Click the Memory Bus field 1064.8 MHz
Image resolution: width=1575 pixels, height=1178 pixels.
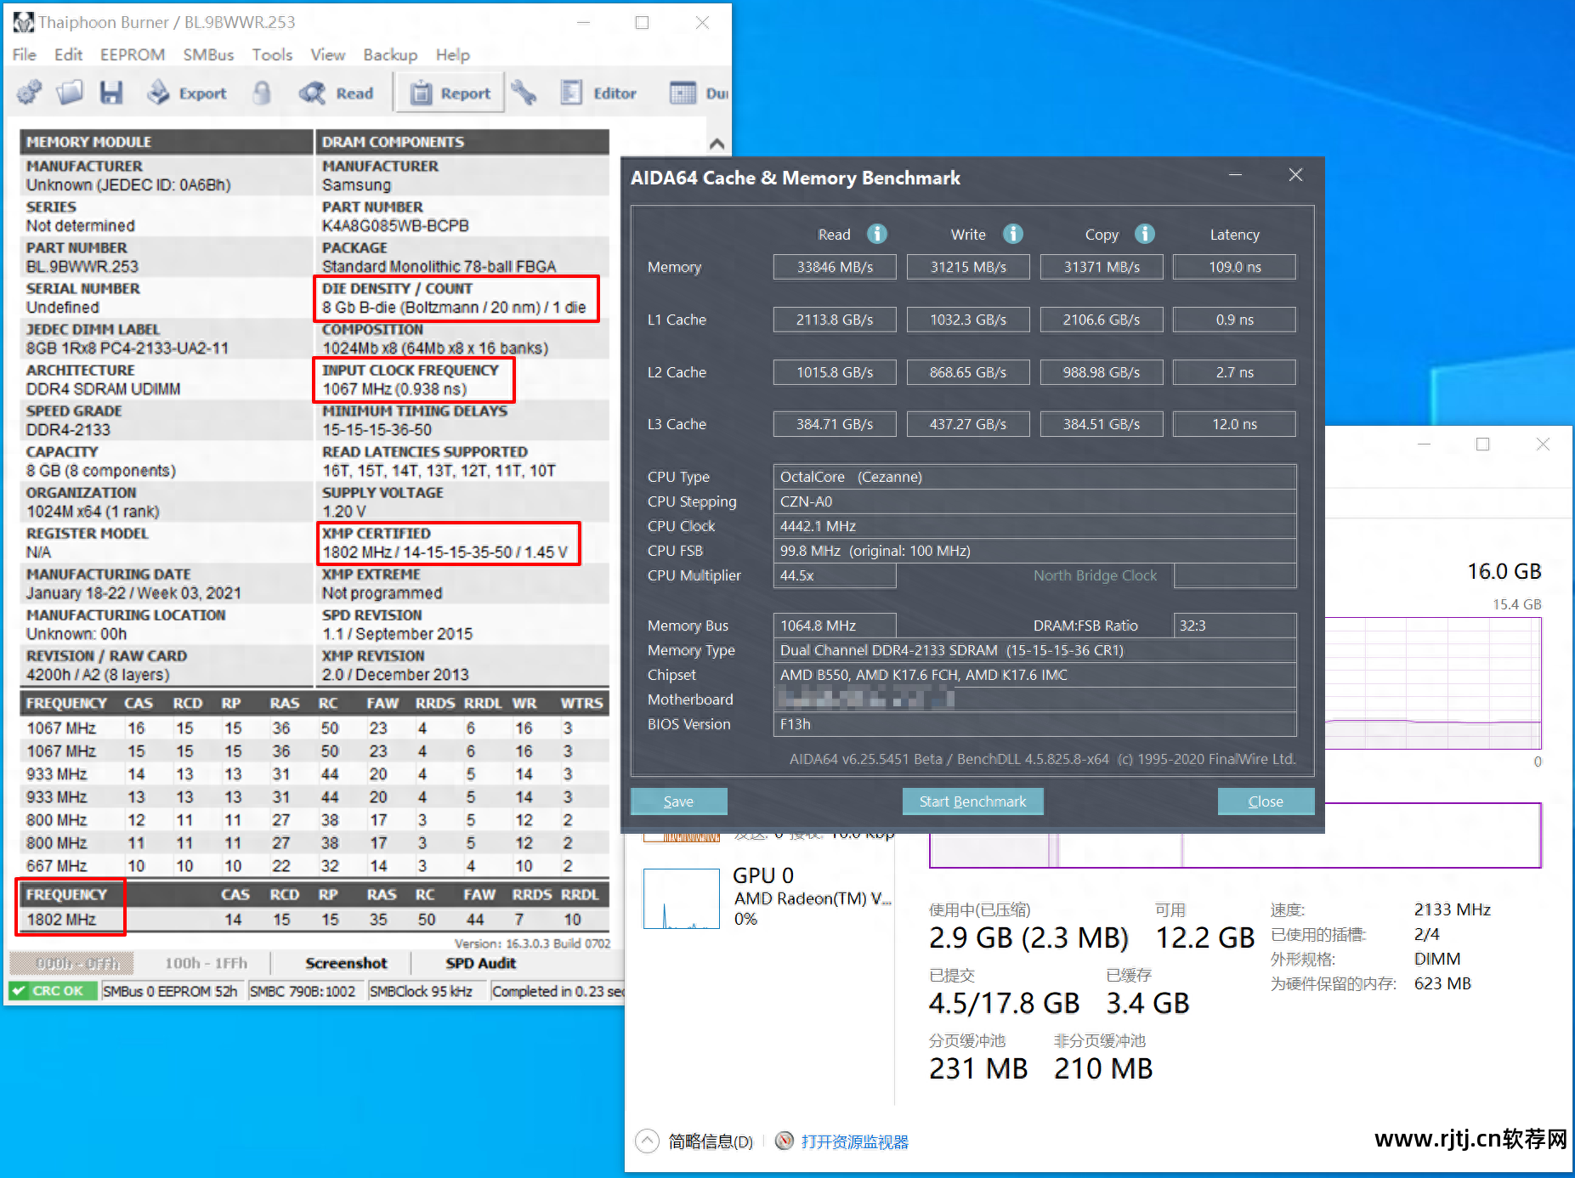835,626
